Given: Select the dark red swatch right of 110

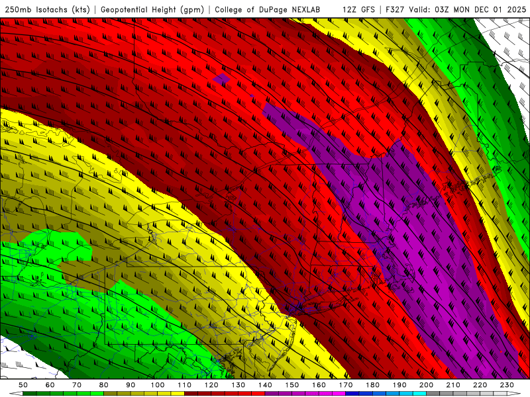Looking at the screenshot, I should pyautogui.click(x=191, y=394).
